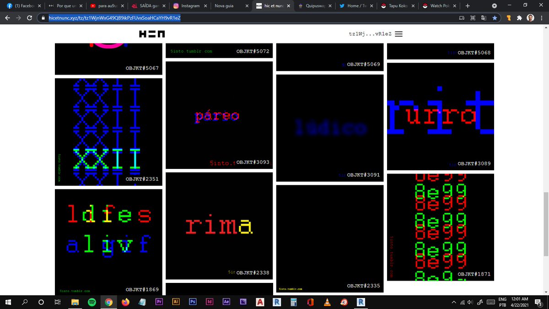Switch the ENG PTB input language

click(x=502, y=302)
